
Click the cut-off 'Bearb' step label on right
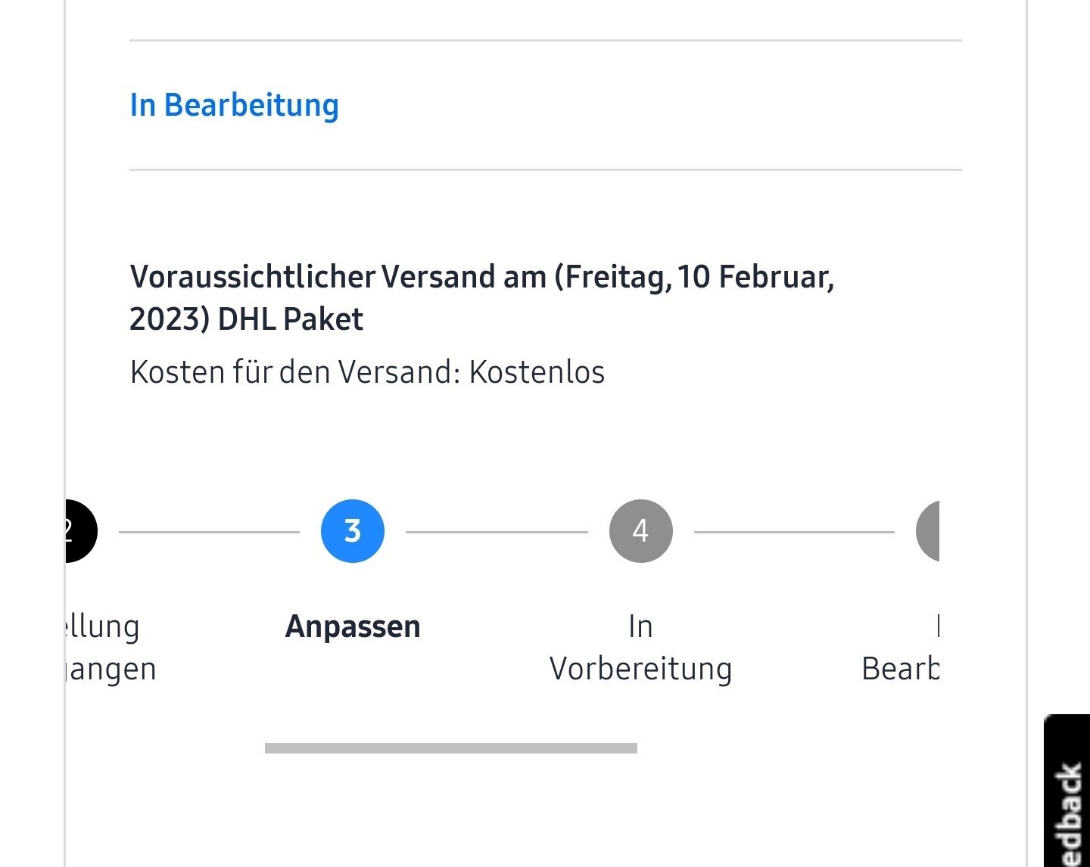pos(901,668)
